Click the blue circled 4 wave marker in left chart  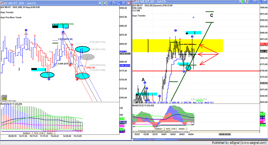[x=49, y=79]
